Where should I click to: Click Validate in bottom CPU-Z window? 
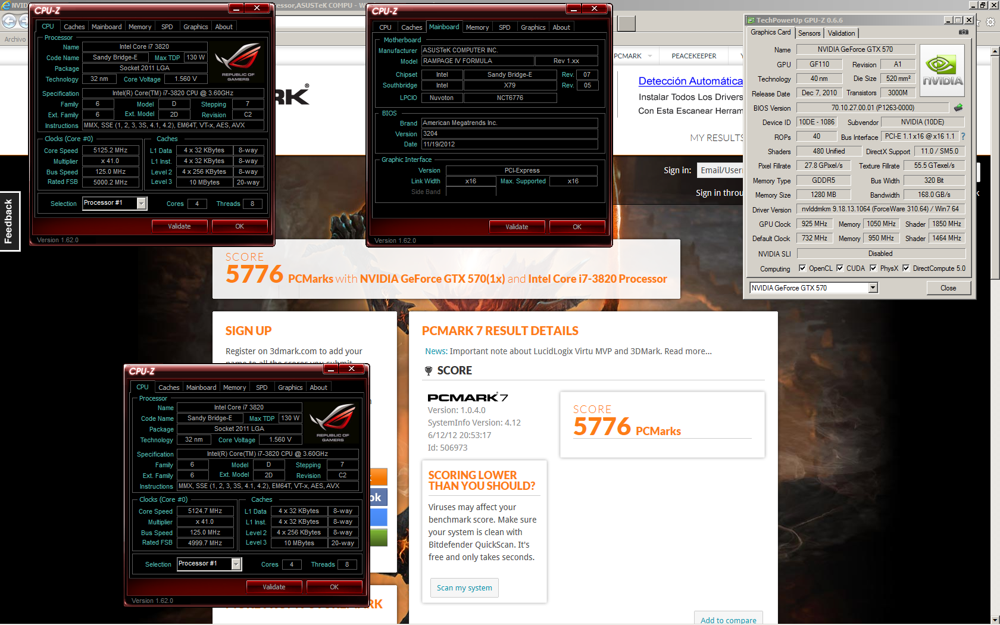[x=274, y=587]
